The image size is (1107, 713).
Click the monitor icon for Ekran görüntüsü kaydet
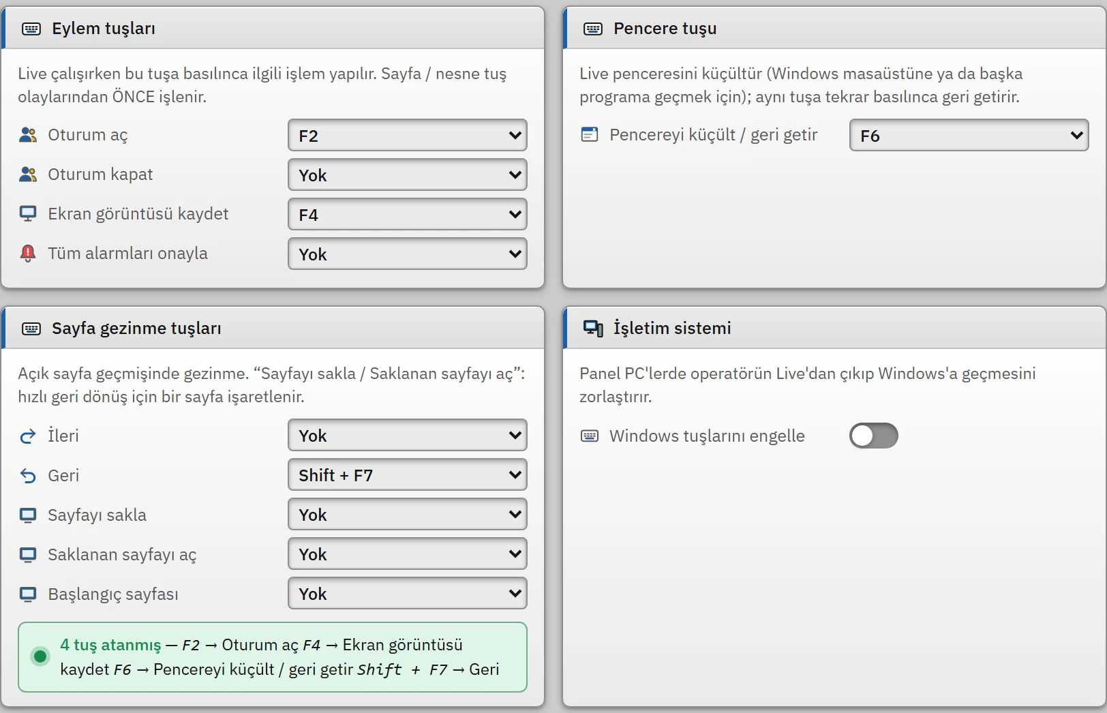tap(28, 214)
